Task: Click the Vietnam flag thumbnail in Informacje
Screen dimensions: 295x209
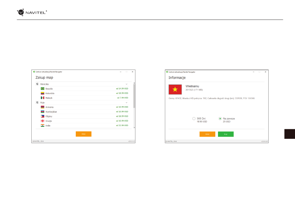Action: pyautogui.click(x=175, y=89)
